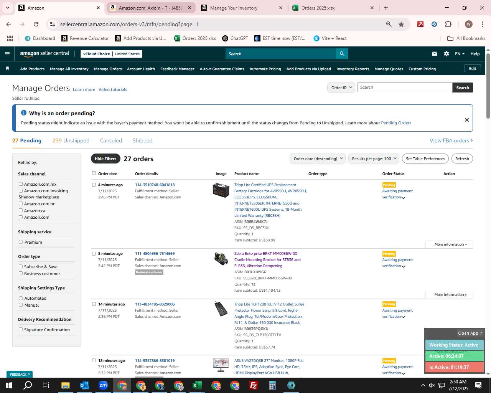Image resolution: width=491 pixels, height=393 pixels.
Task: Check the Signature Confirmation filter
Action: tap(21, 329)
